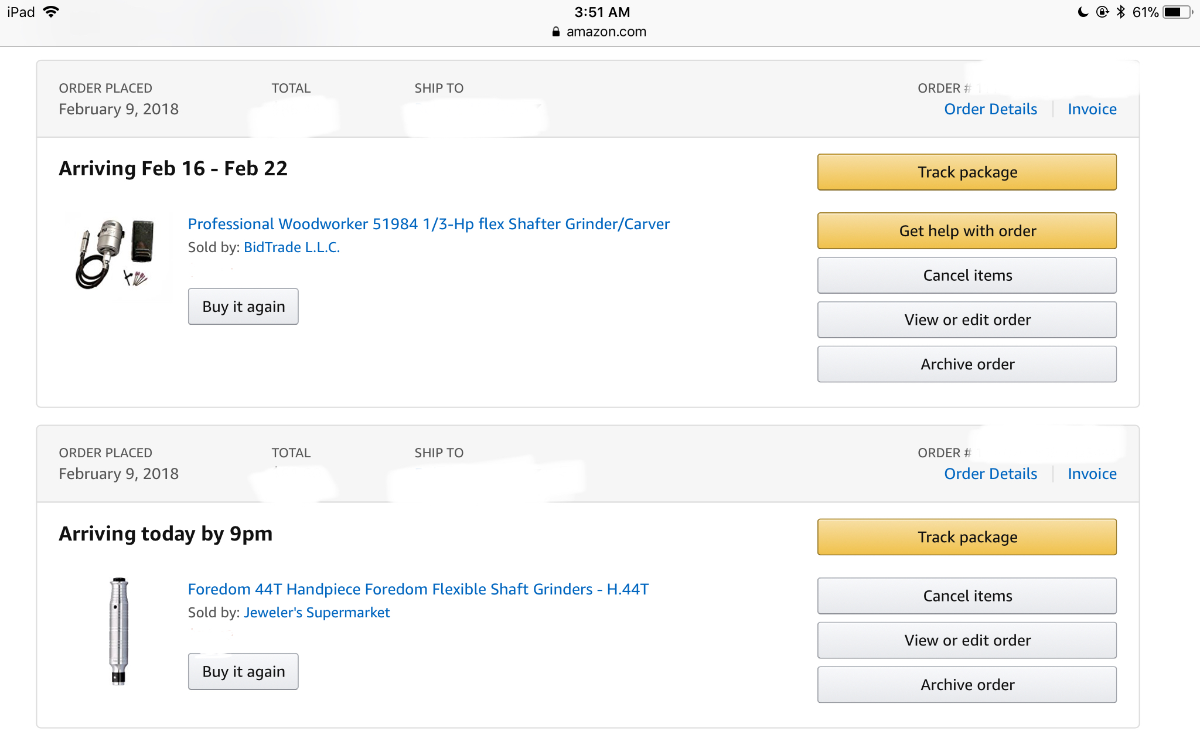View or edit the second order
The height and width of the screenshot is (734, 1200).
click(967, 640)
